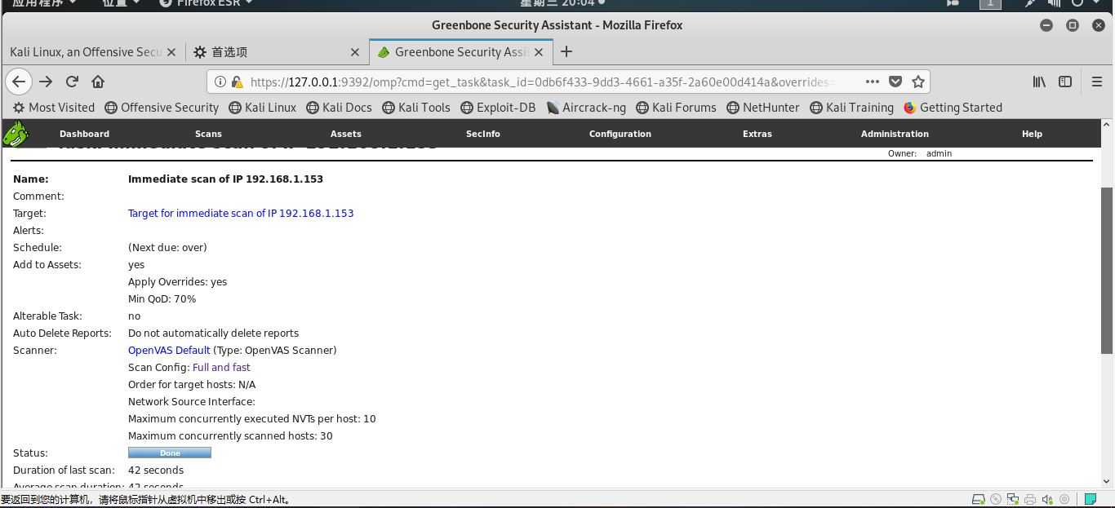Close the Kali Linux tab
The image size is (1115, 508).
coord(171,52)
